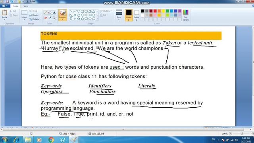Click the horizontal scrollbar thumb
Image resolution: width=254 pixels, height=143 pixels.
tap(123, 129)
